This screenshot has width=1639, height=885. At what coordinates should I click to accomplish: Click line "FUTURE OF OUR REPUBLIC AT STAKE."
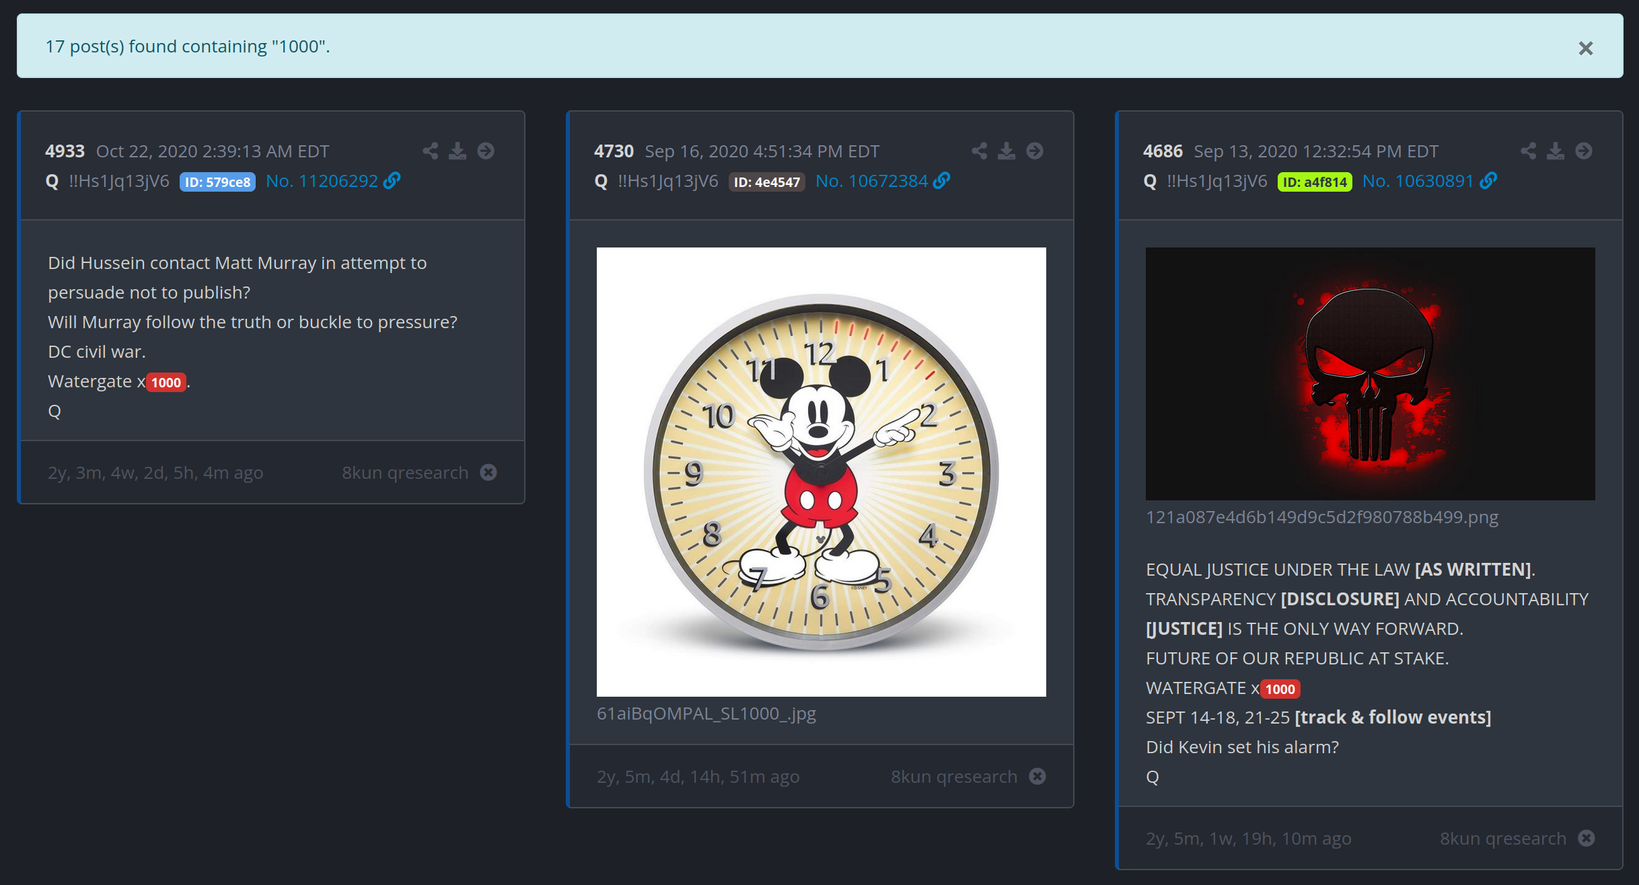pos(1297,658)
